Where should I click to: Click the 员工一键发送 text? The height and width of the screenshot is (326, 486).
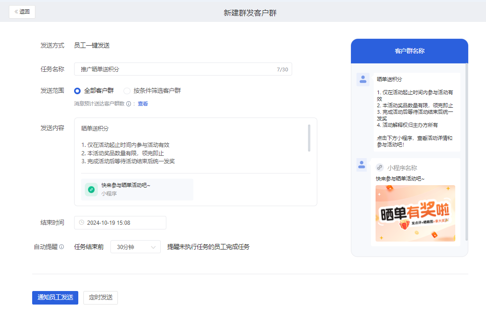tap(92, 45)
